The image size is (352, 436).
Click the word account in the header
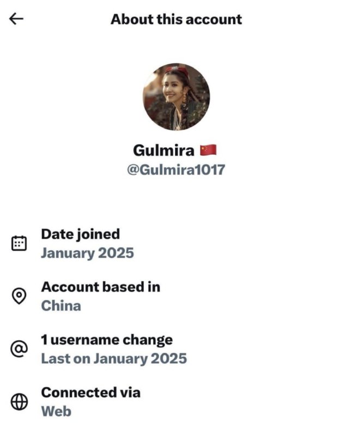pyautogui.click(x=214, y=20)
